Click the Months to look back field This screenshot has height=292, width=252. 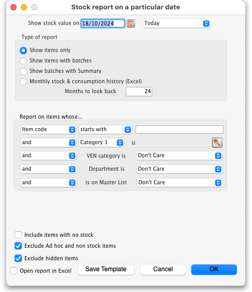point(139,92)
